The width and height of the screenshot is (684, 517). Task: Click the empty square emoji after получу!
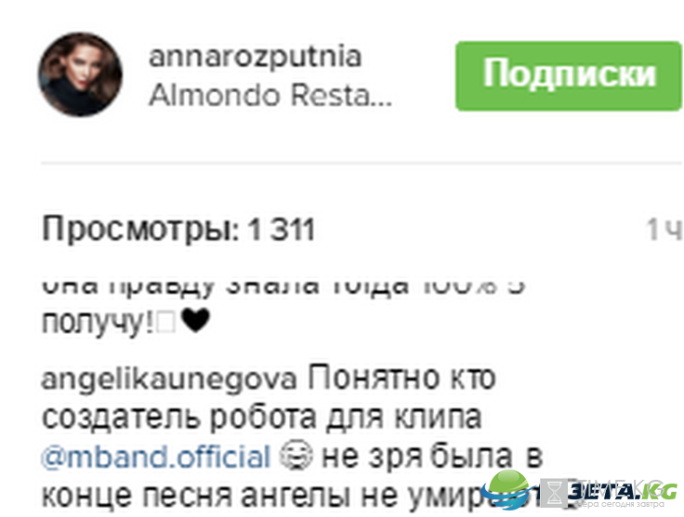tap(165, 324)
